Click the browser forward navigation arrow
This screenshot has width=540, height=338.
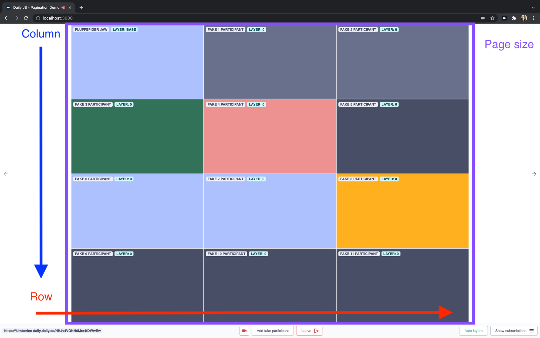coord(16,18)
